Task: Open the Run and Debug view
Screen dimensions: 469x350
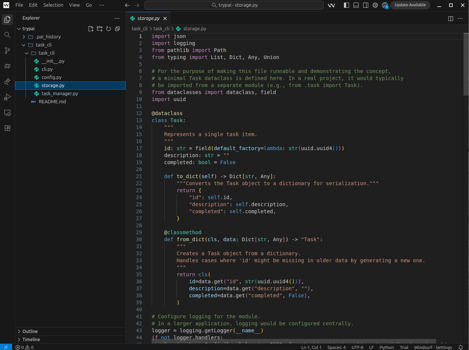Action: (x=7, y=97)
